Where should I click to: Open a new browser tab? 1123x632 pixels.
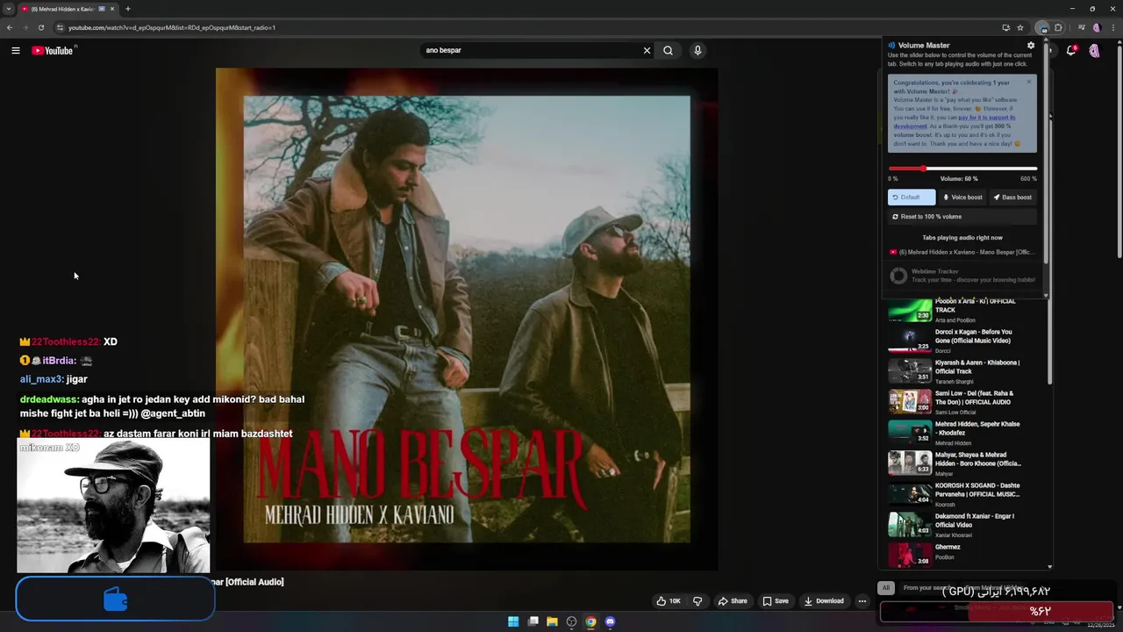pyautogui.click(x=128, y=9)
